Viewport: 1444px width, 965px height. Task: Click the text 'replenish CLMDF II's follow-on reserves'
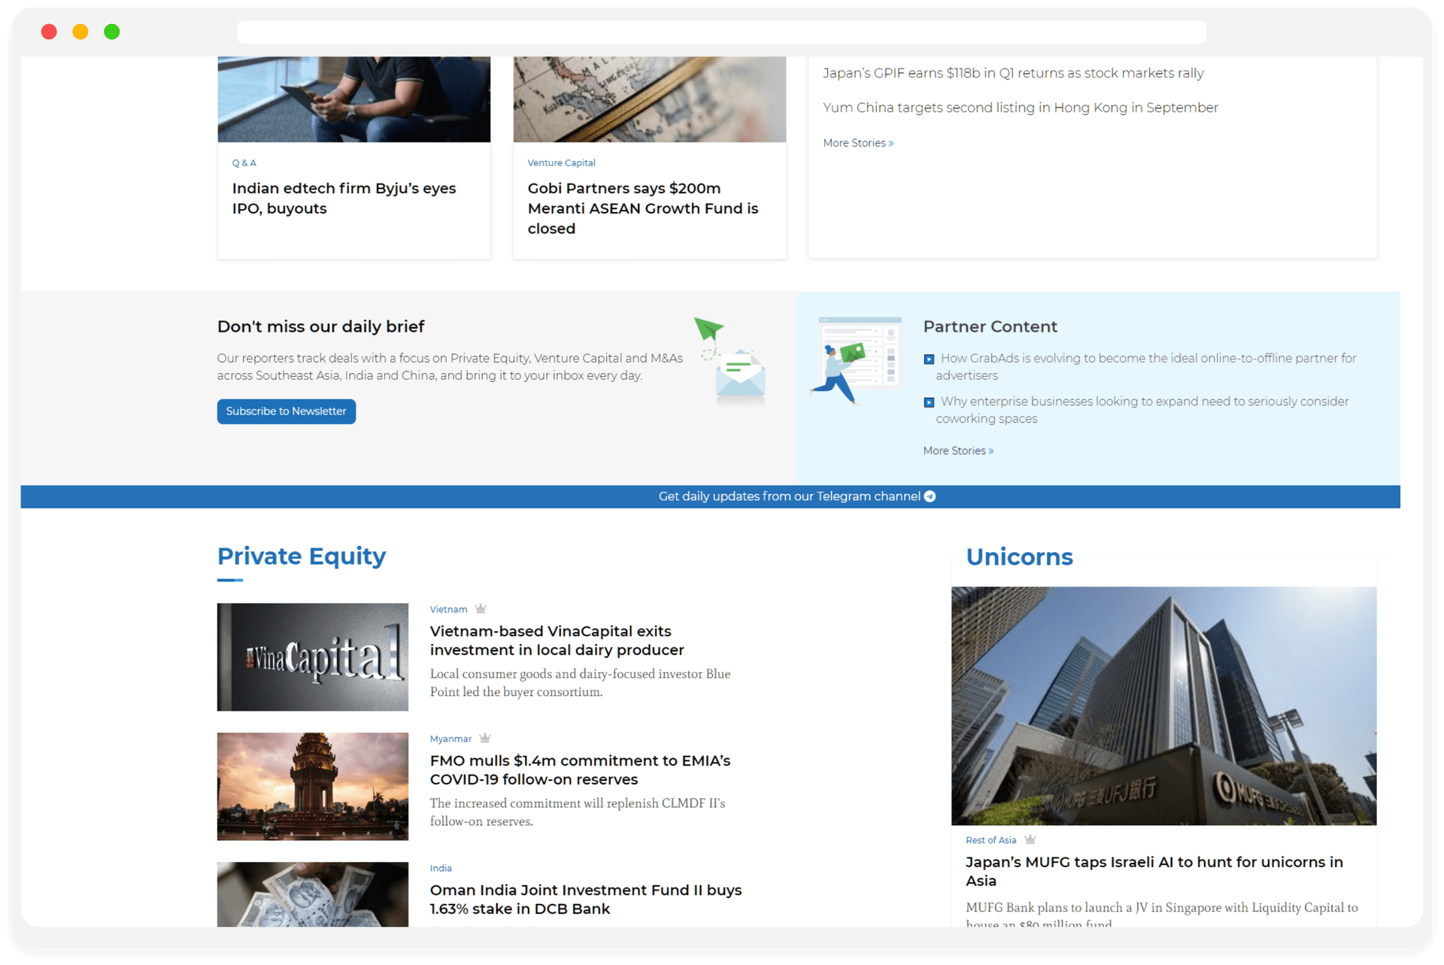[x=578, y=812]
